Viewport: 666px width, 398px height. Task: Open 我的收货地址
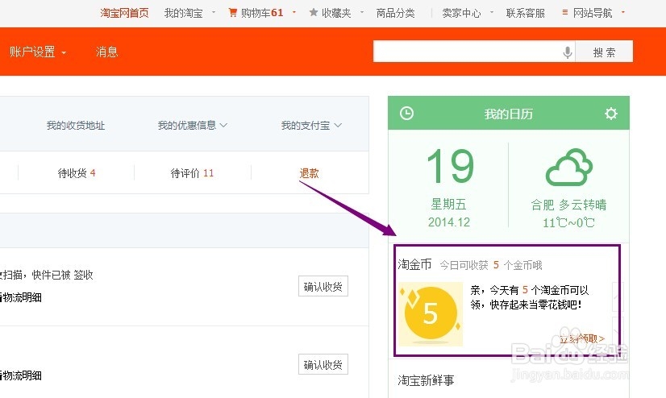76,126
